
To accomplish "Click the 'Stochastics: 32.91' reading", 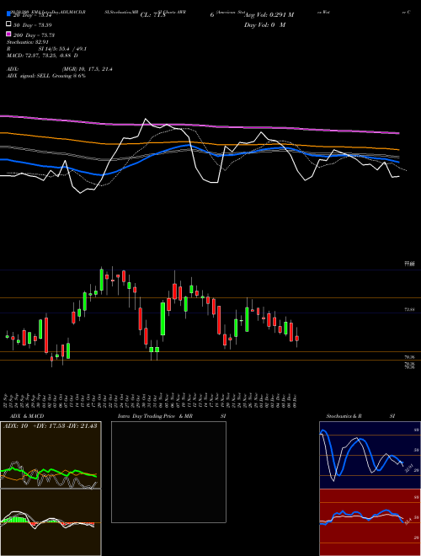I will (x=28, y=42).
